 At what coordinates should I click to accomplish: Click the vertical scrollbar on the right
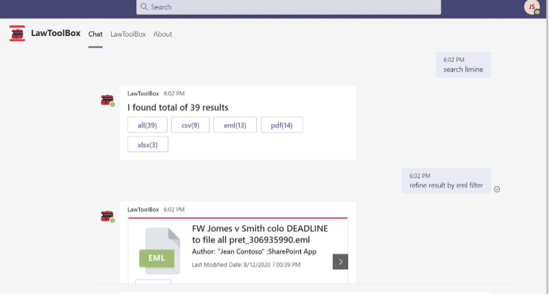click(547, 148)
